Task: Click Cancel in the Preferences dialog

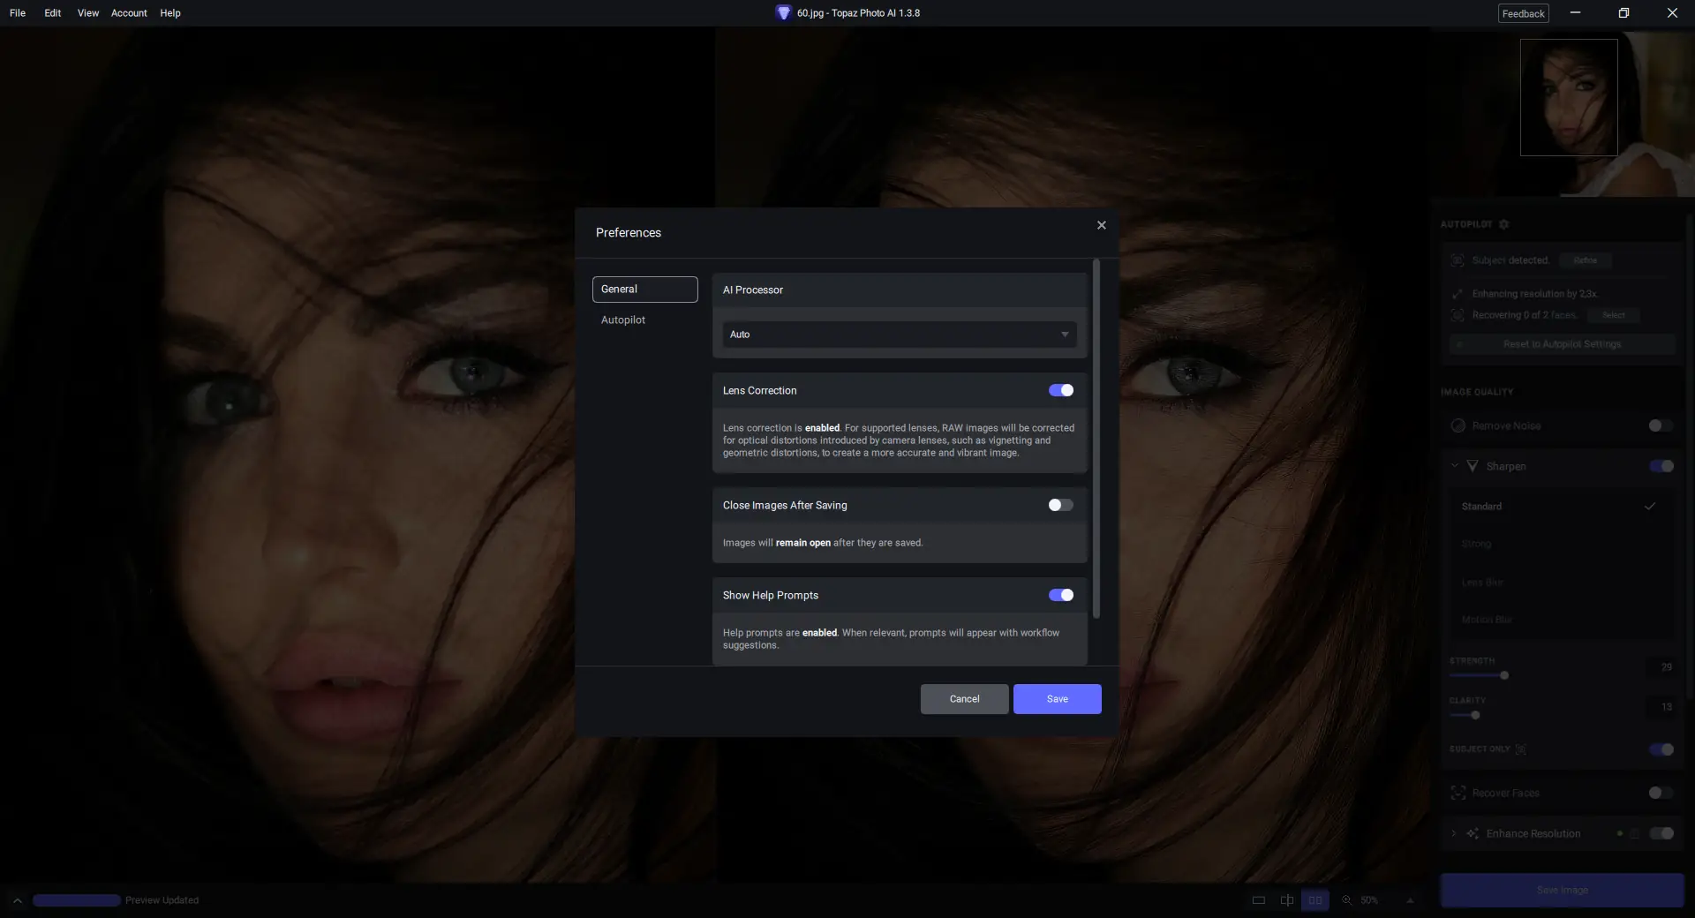Action: (964, 699)
